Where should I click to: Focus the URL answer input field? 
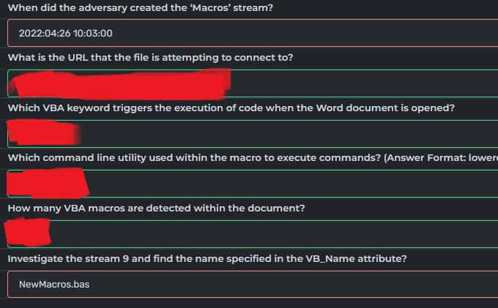point(253,83)
